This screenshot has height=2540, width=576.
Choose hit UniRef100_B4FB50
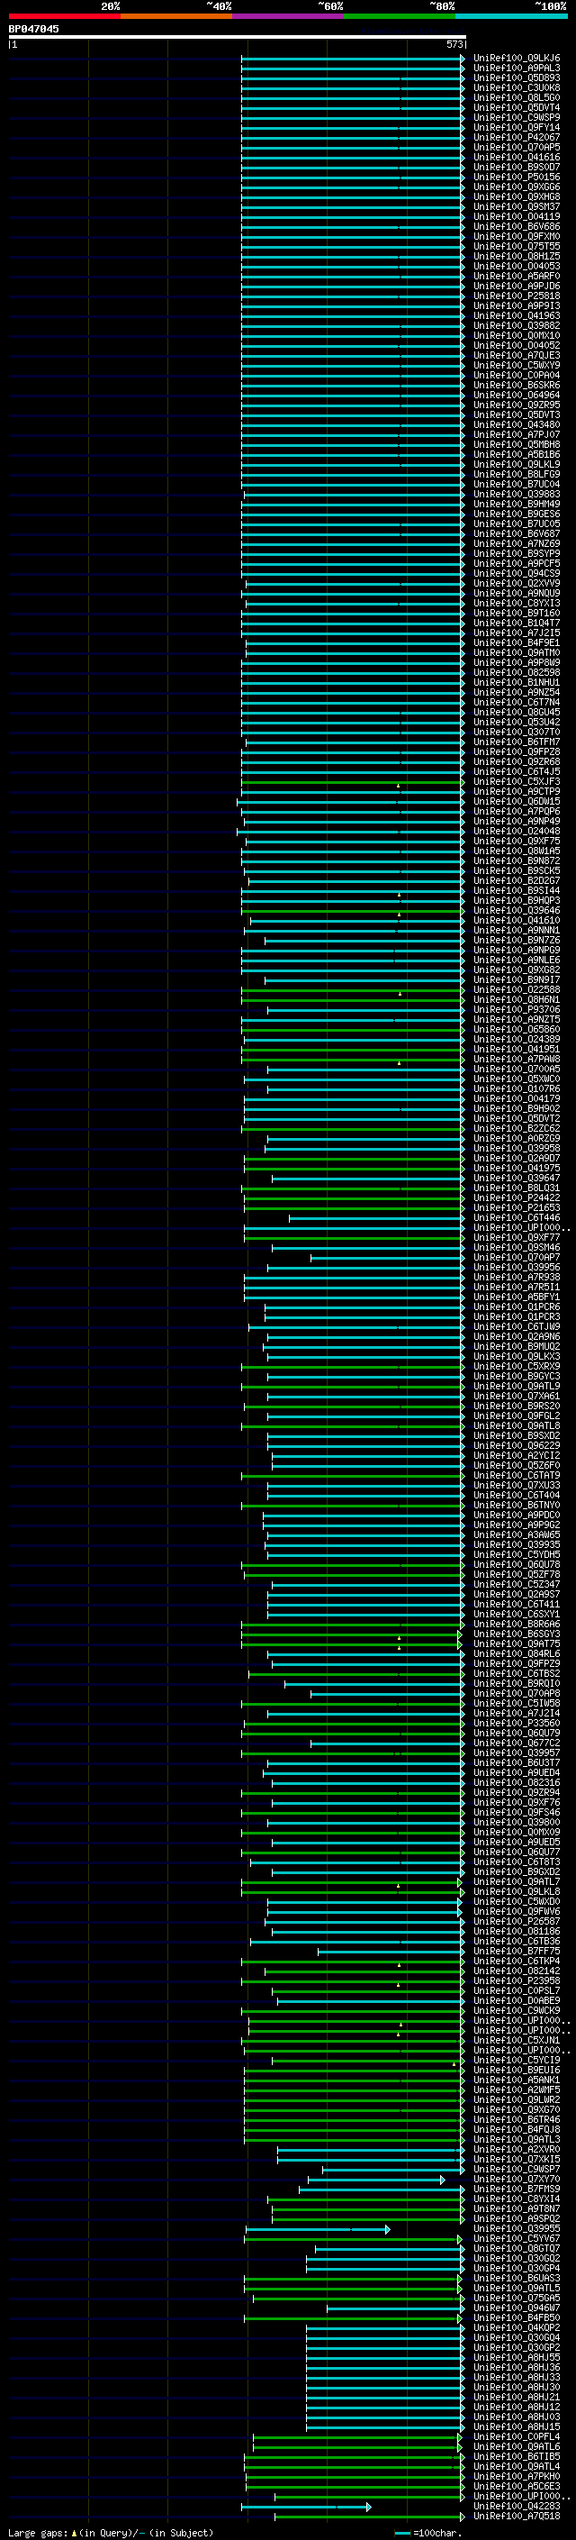[x=517, y=2317]
